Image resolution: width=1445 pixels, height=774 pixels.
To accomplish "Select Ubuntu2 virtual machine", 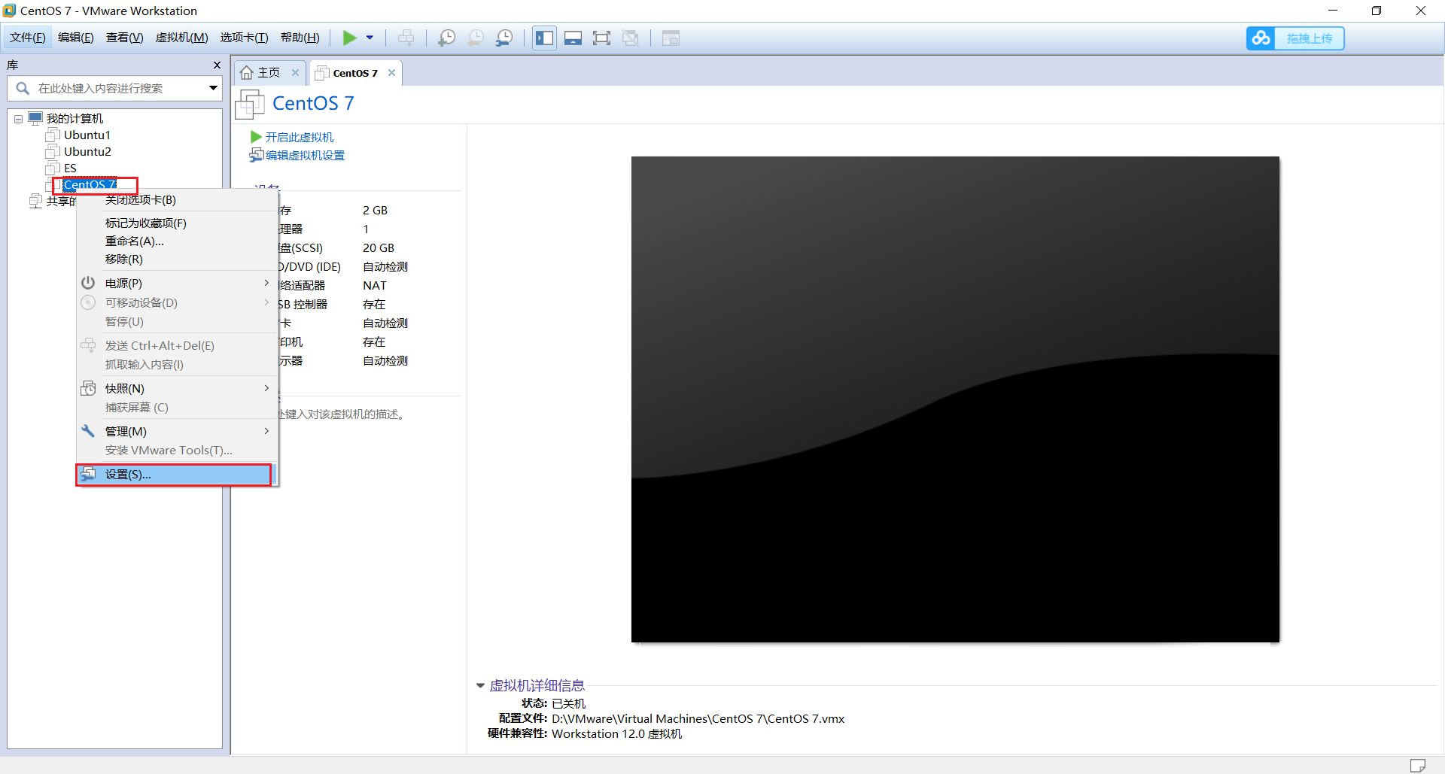I will (87, 152).
